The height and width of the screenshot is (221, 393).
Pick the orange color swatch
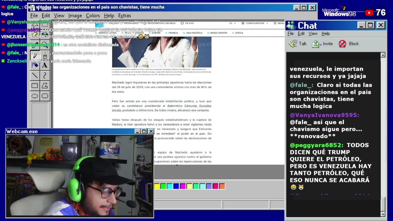click(222, 186)
